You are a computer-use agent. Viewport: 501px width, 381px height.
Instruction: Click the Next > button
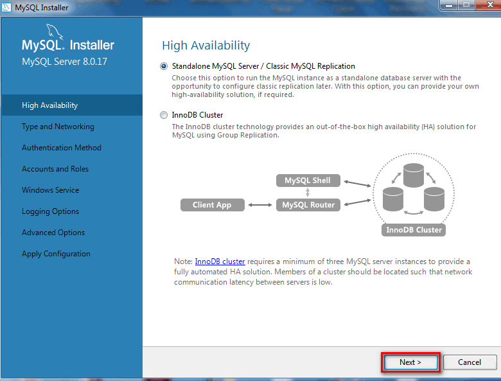(410, 362)
